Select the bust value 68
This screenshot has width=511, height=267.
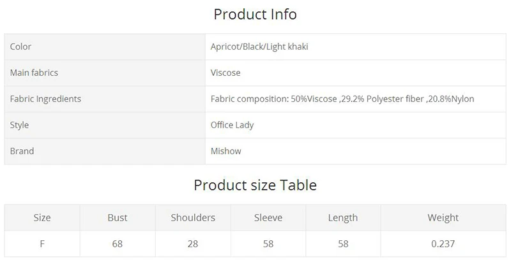pos(117,243)
